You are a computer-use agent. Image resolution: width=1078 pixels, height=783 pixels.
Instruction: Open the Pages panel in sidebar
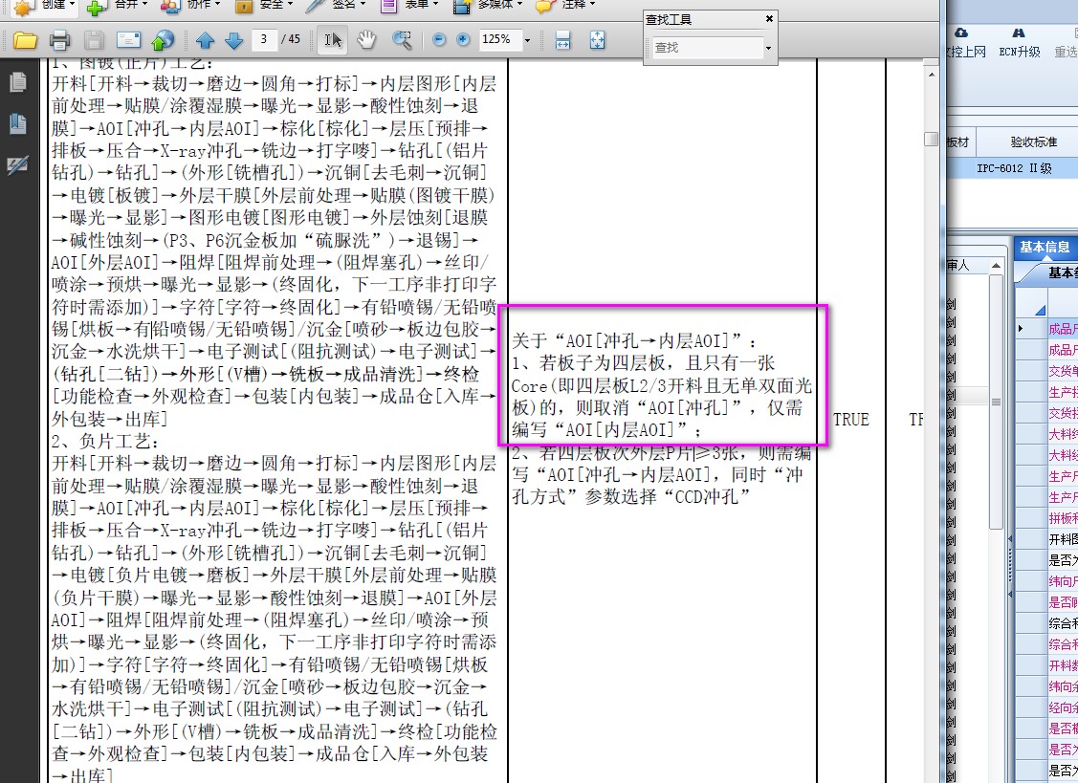(x=18, y=82)
